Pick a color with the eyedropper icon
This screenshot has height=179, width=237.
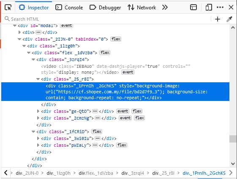[229, 19]
